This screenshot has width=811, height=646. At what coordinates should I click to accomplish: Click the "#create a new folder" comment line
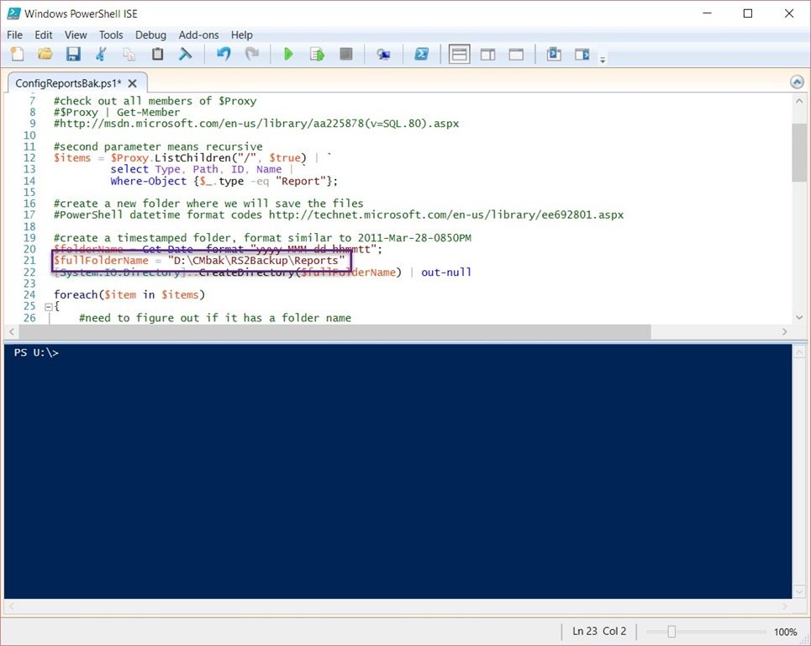tap(208, 204)
